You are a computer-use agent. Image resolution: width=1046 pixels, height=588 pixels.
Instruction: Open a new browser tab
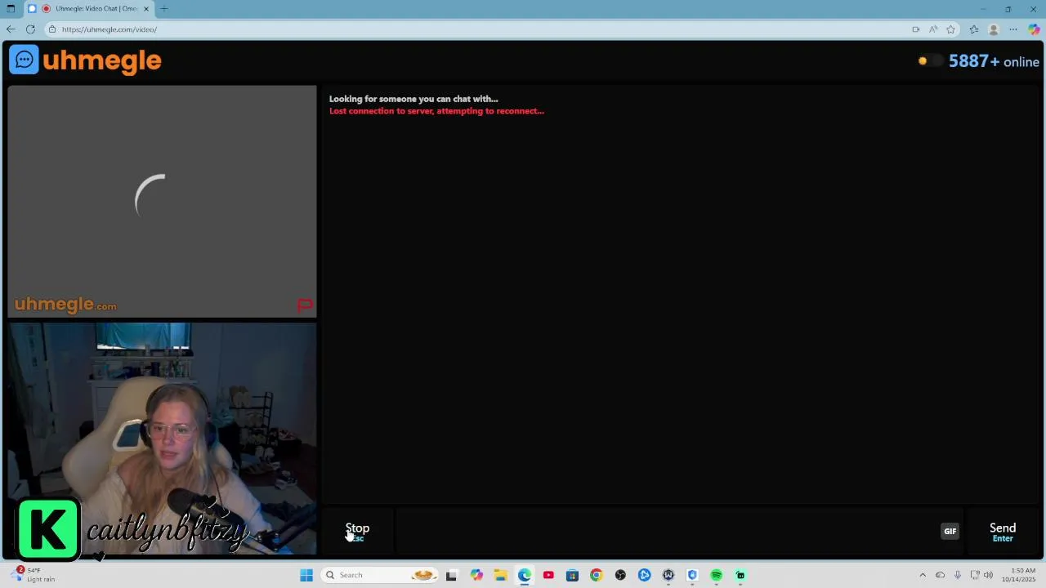point(164,9)
